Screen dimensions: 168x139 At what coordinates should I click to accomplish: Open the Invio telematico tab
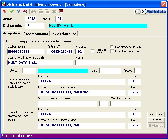[64, 34]
